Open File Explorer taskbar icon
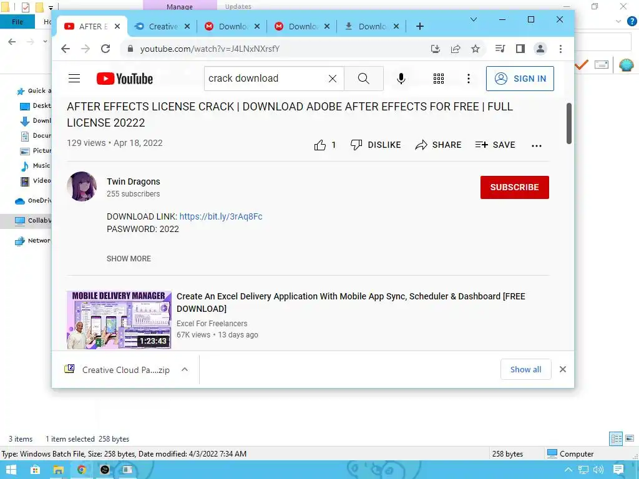 tap(58, 470)
